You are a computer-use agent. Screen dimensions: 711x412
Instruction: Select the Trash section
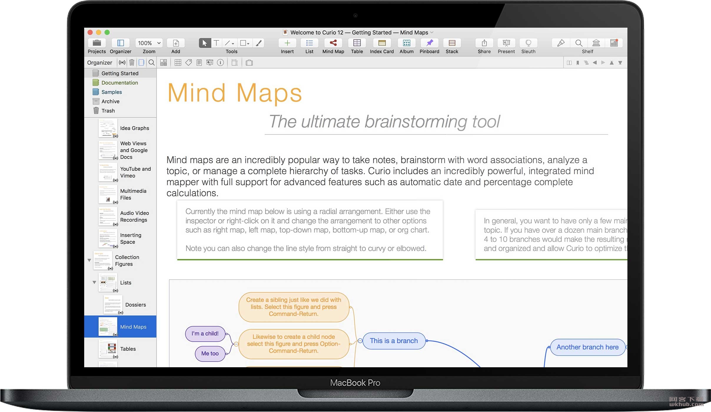pyautogui.click(x=120, y=111)
